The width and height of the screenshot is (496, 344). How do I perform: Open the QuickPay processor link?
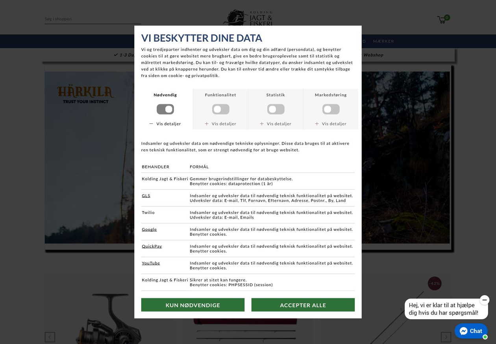[152, 247]
